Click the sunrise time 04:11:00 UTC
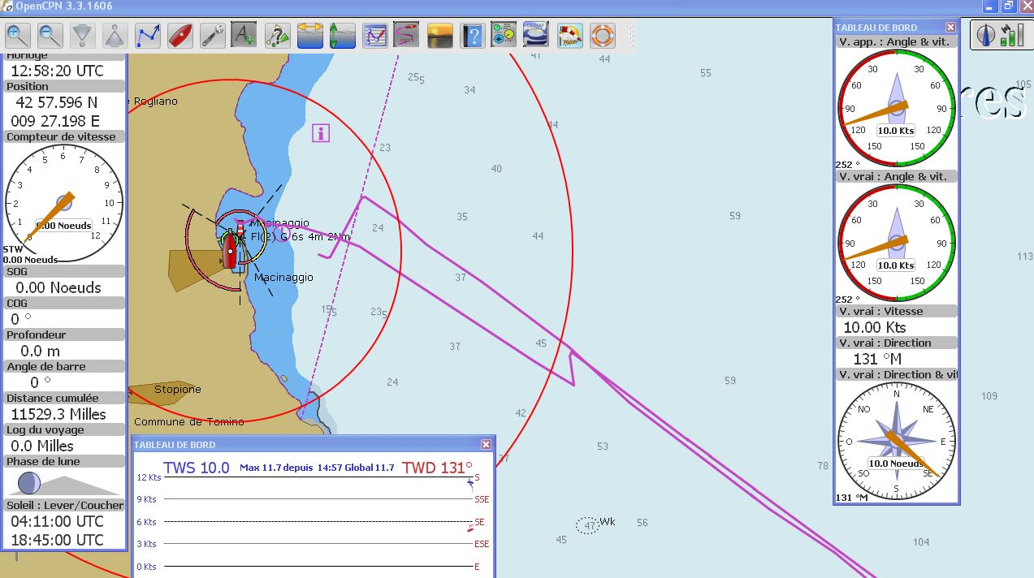1034x578 pixels. point(58,521)
